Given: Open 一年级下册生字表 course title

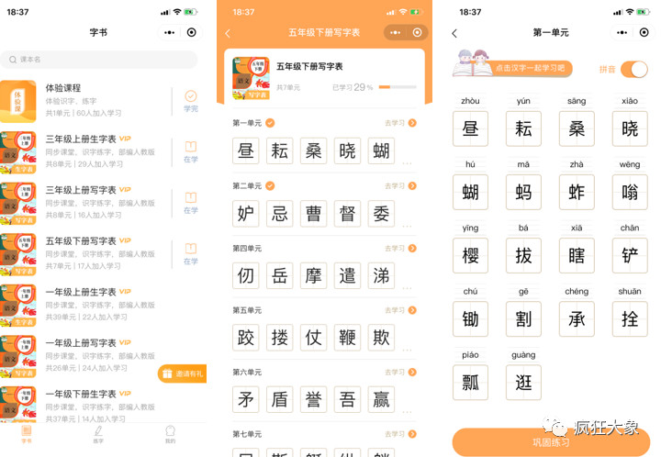Looking at the screenshot, I should click(81, 394).
